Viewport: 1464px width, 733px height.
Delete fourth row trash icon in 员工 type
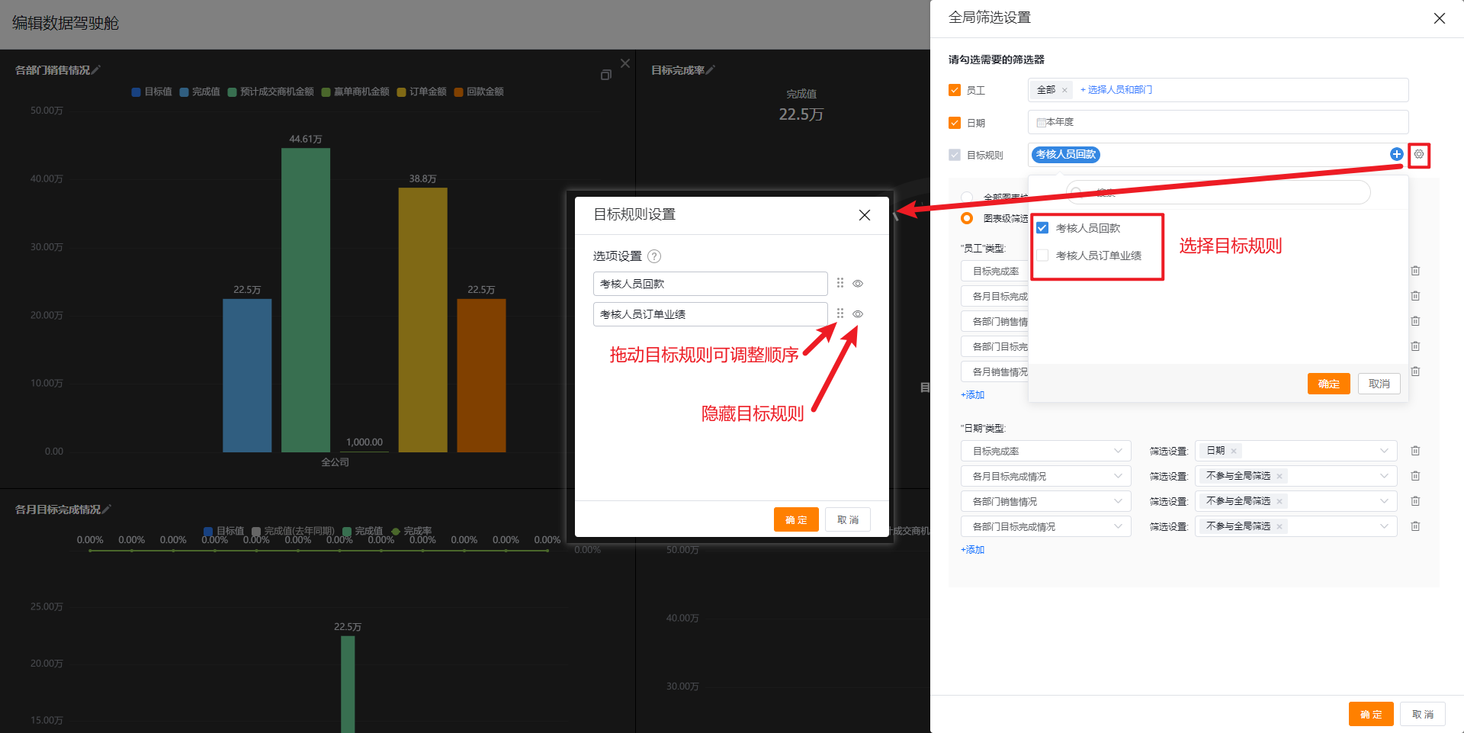point(1415,346)
